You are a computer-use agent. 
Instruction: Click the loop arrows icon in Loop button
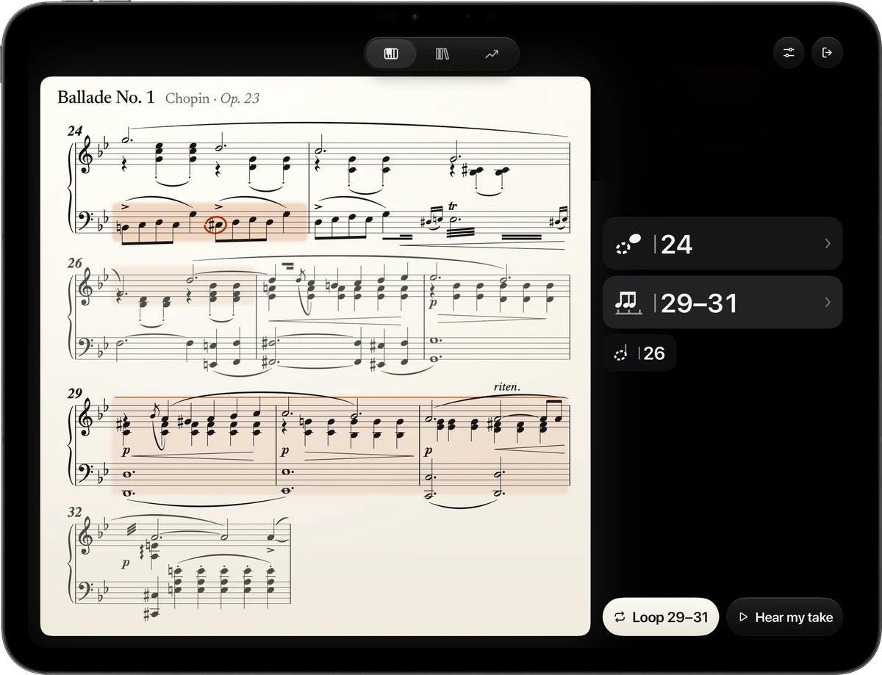point(620,617)
